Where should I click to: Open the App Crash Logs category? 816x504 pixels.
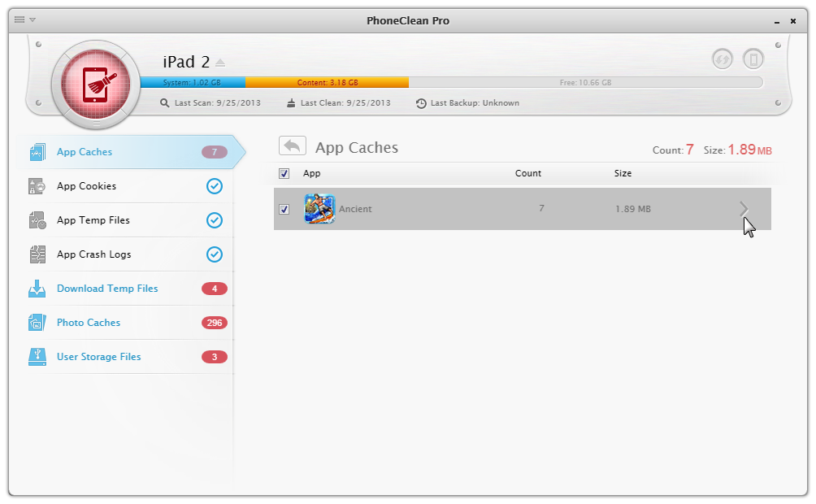pos(93,254)
